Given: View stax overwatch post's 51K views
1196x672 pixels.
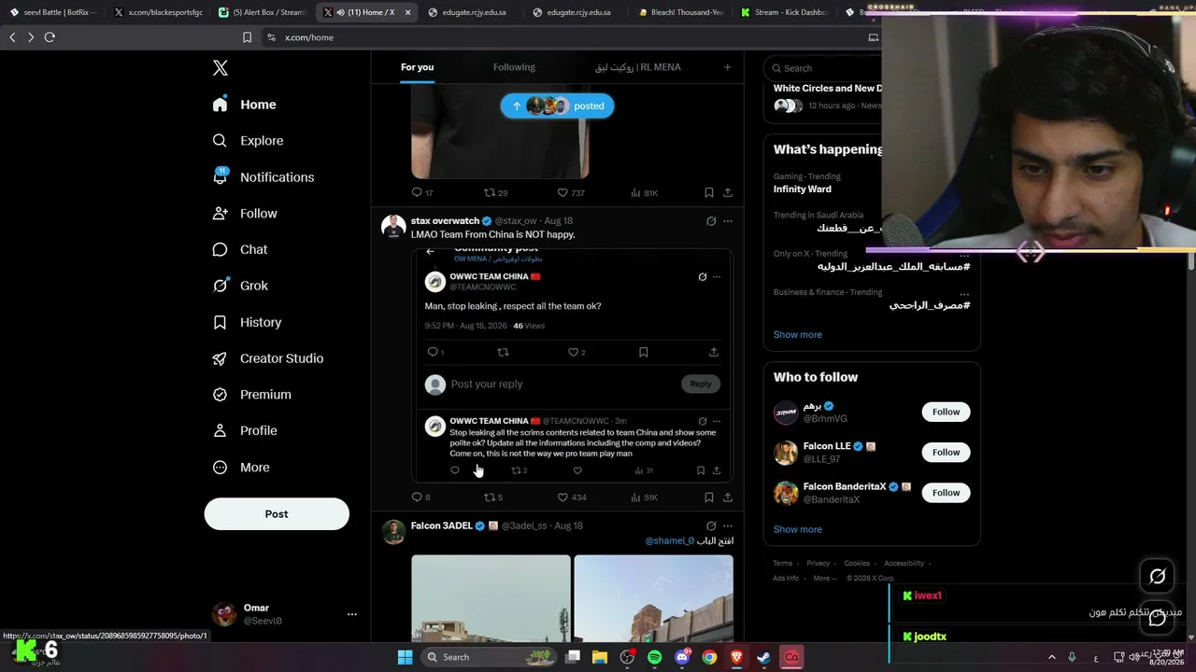Looking at the screenshot, I should pos(644,497).
